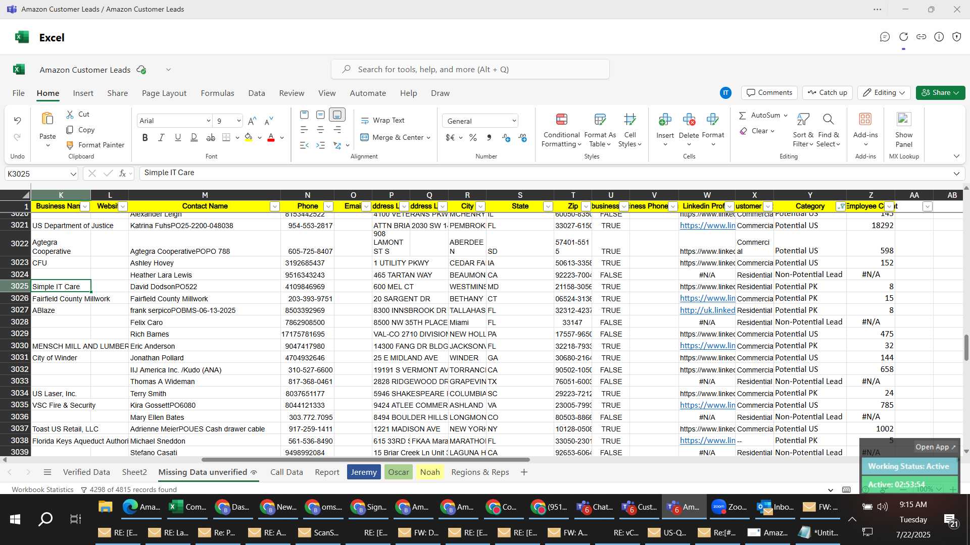The image size is (970, 545).
Task: Apply red font color A
Action: [x=271, y=138]
